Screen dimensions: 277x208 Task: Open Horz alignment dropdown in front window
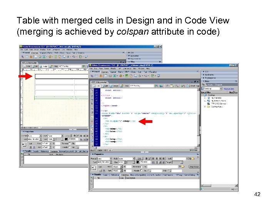[x=121, y=167]
